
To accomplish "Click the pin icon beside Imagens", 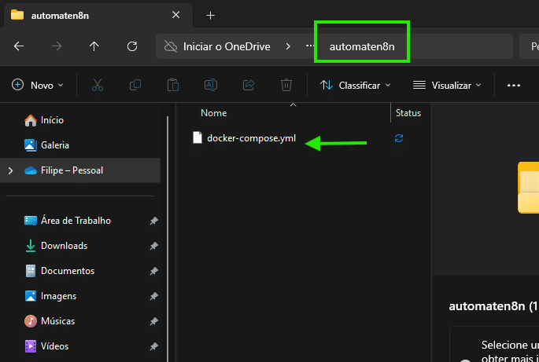I will [x=153, y=296].
